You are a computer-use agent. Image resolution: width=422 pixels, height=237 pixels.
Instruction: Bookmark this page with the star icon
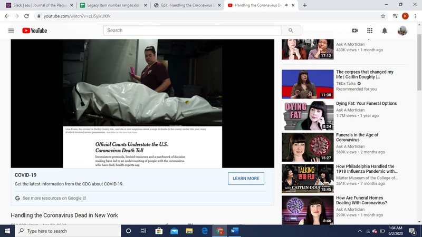tap(382, 16)
